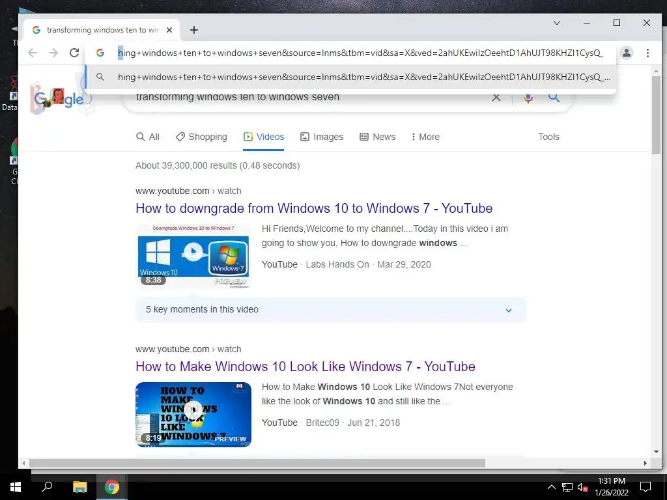
Task: Maximize the Chrome window
Action: [x=617, y=23]
